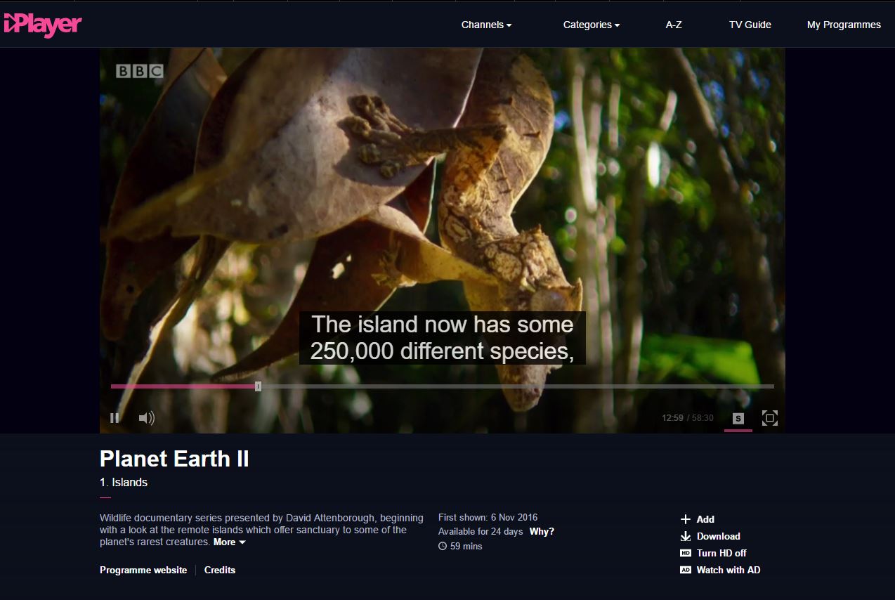Click the BBC watermark in the video

coord(139,71)
